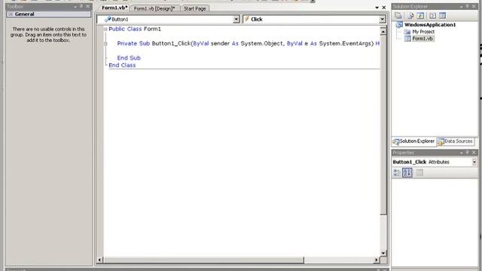
Task: Select My Project in Solution Explorer
Action: [423, 32]
